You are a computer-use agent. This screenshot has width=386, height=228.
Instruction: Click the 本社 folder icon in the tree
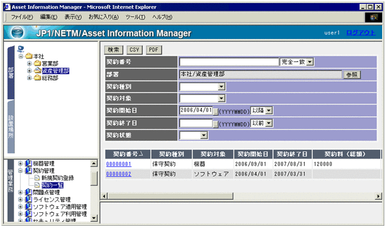tap(29, 56)
